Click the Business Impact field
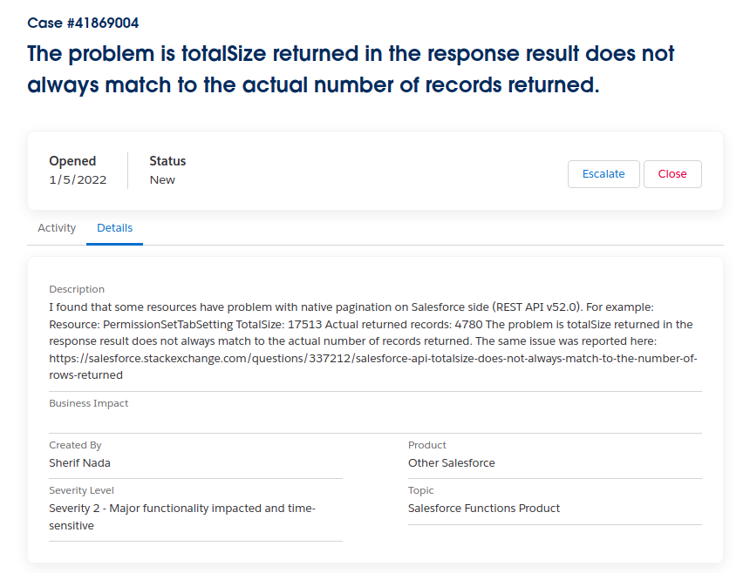This screenshot has height=573, width=750. coord(88,402)
